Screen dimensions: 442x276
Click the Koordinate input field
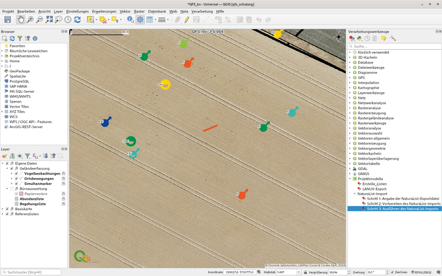pyautogui.click(x=240, y=272)
